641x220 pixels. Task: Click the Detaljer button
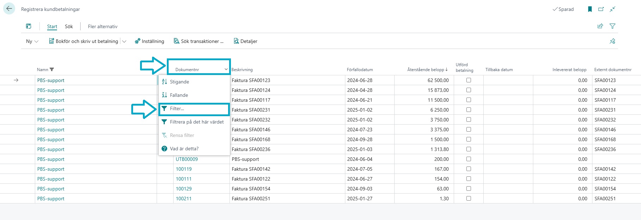coord(245,41)
